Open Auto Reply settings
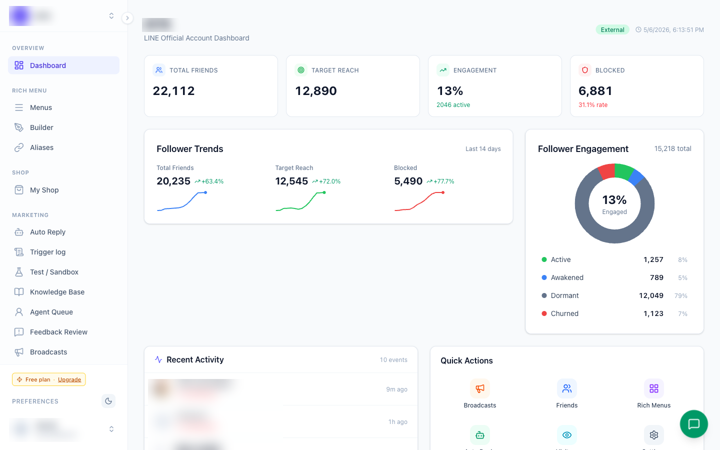720x450 pixels. (x=63, y=232)
